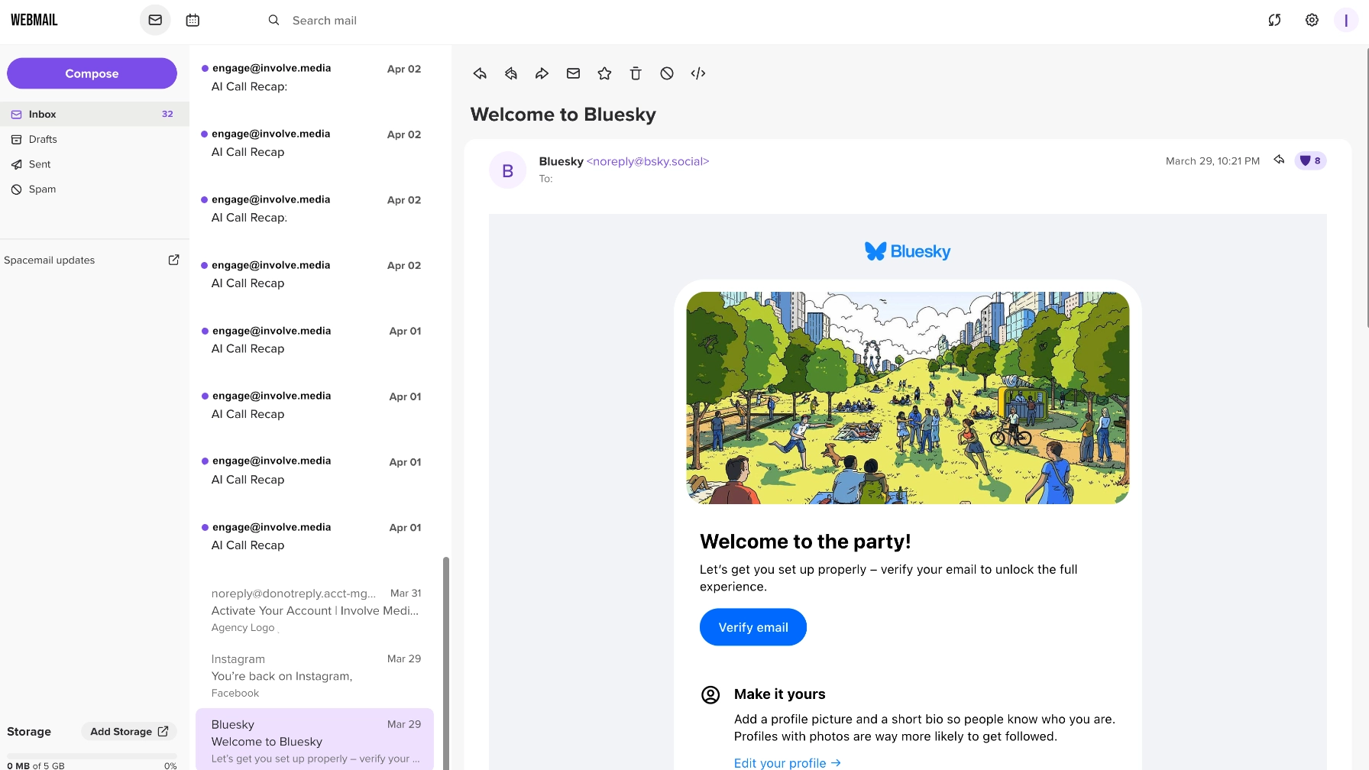Click the Reply all toolbar icon
The image size is (1369, 770).
(x=511, y=73)
